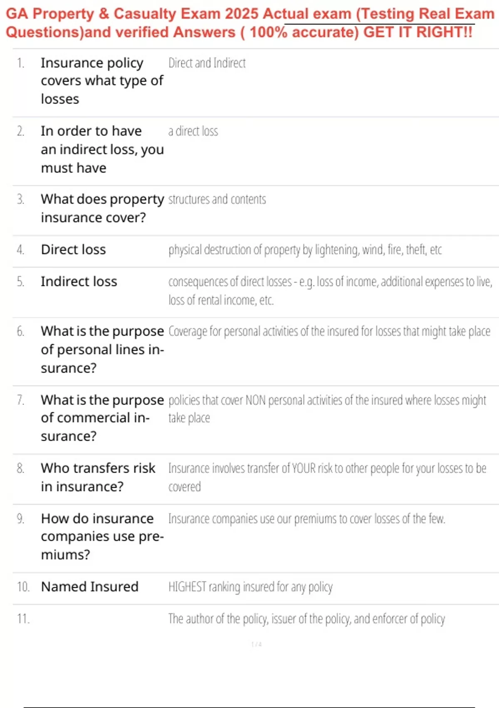The width and height of the screenshot is (499, 708).
Task: Select the 'Named Insured' term
Action: [89, 587]
